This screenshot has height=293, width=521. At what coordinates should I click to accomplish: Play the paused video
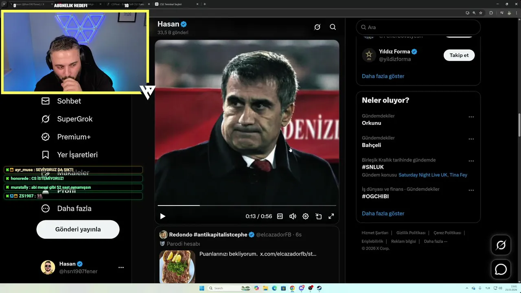(x=163, y=216)
